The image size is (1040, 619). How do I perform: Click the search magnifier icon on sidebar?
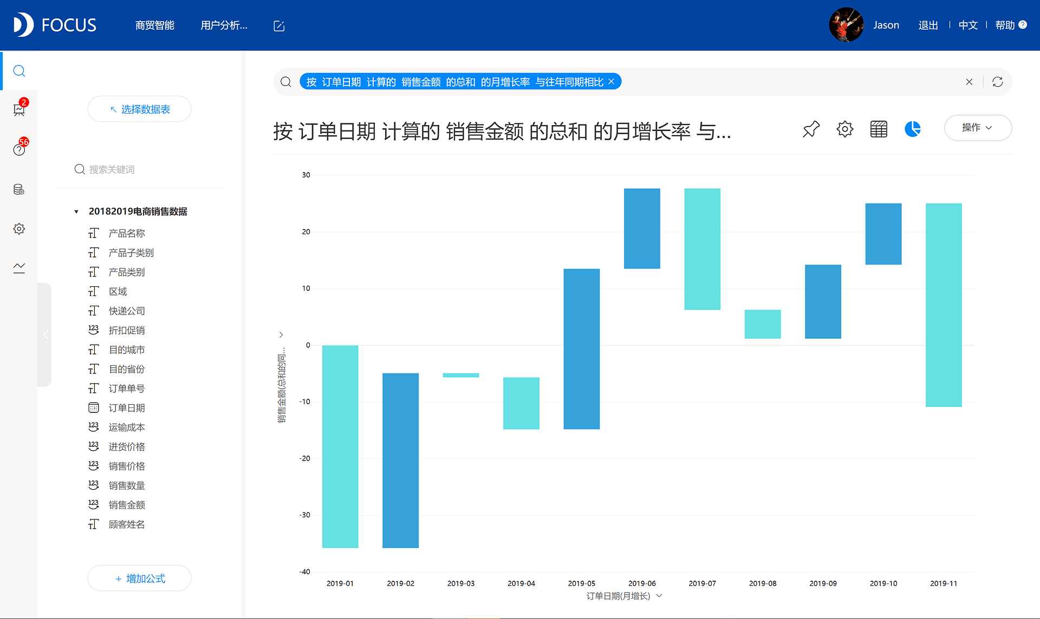[20, 71]
